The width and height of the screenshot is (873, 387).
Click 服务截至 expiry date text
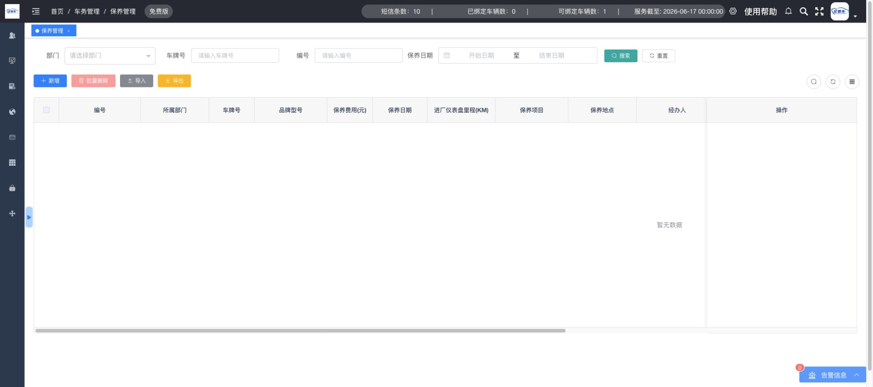point(679,11)
